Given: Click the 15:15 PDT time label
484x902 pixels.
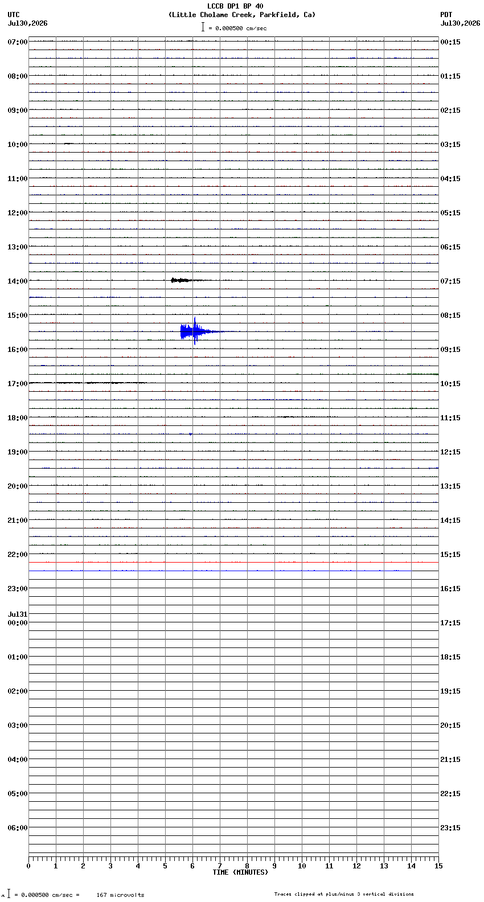Looking at the screenshot, I should [450, 555].
